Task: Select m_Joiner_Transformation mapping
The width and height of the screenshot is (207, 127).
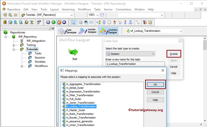Action: [80, 103]
